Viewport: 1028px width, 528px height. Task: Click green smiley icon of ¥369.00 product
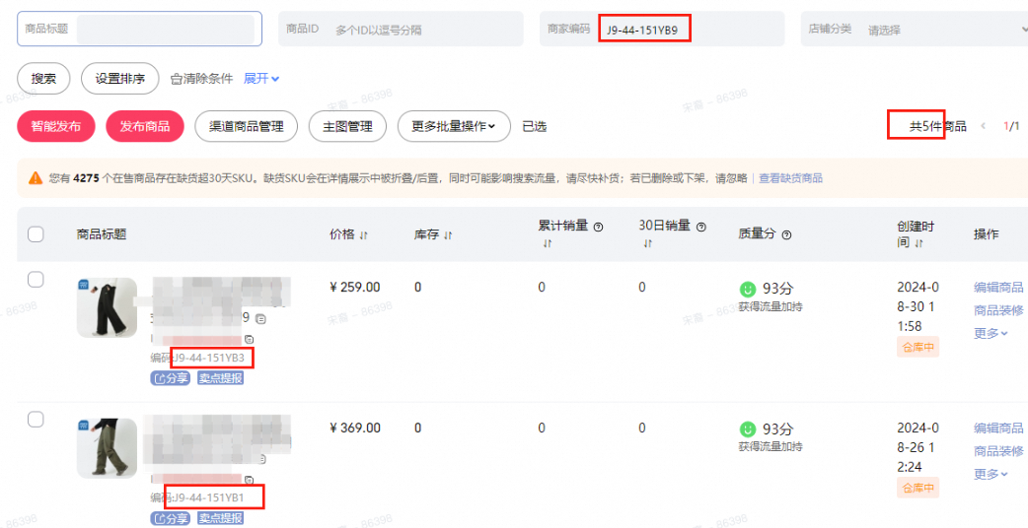tap(748, 429)
